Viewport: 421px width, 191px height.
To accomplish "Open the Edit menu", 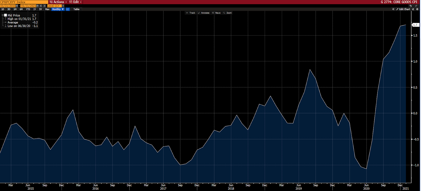I will [x=75, y=2].
